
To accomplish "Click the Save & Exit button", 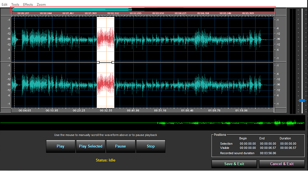I will point(234,164).
